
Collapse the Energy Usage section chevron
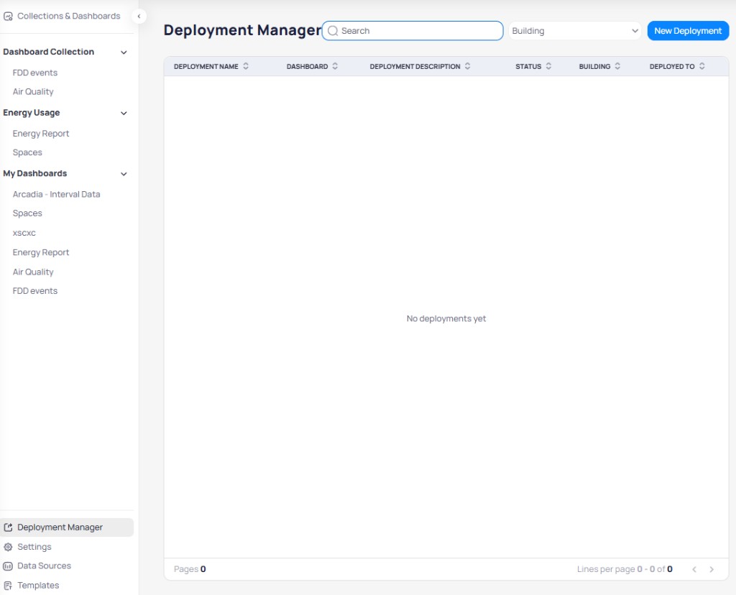[x=124, y=113]
